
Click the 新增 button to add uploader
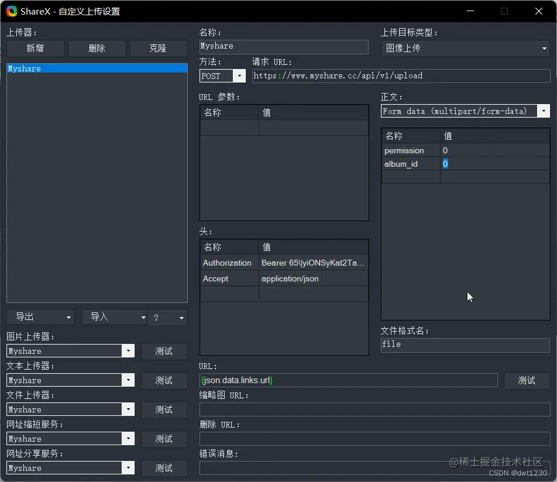pyautogui.click(x=36, y=49)
